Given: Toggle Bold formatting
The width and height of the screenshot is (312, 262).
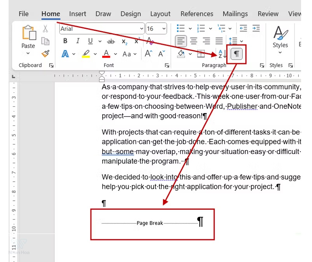Looking at the screenshot, I should click(65, 41).
